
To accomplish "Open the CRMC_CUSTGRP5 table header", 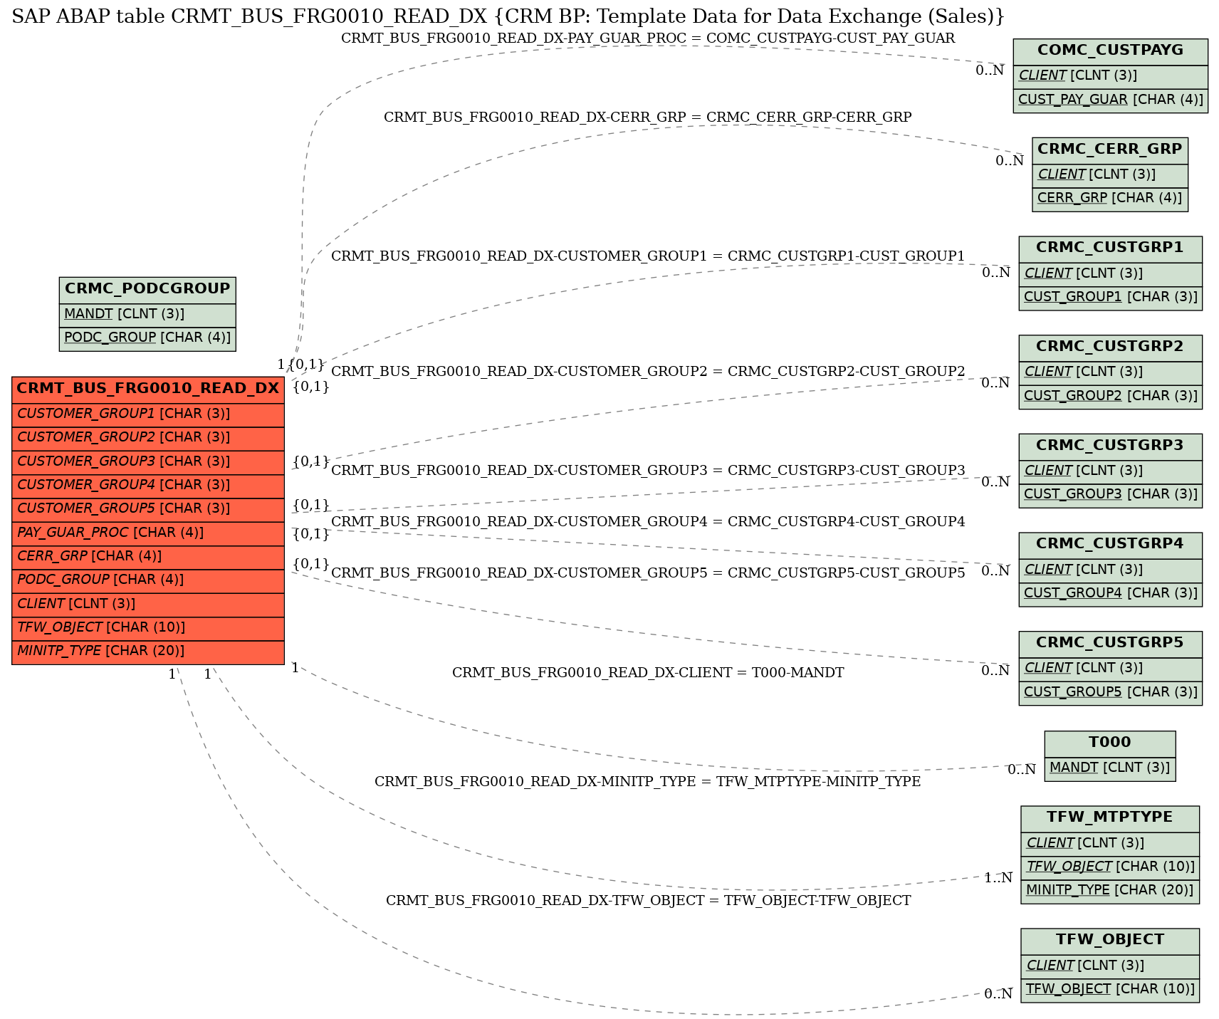I will (x=1110, y=643).
